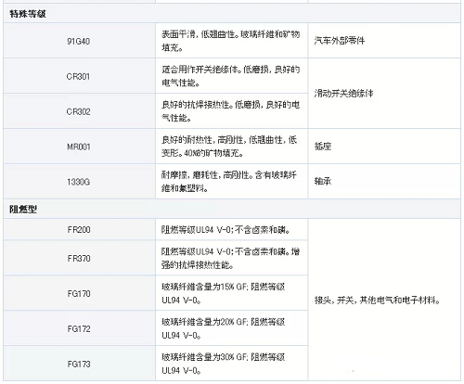The width and height of the screenshot is (464, 384).
Task: Click the 1330G grade cell
Action: (x=79, y=182)
